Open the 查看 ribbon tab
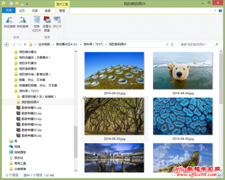225x180 pixels. coord(48,11)
